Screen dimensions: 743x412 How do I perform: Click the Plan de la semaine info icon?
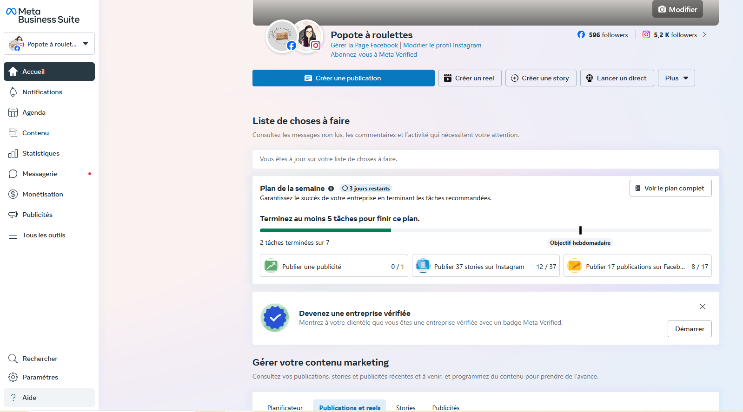331,189
